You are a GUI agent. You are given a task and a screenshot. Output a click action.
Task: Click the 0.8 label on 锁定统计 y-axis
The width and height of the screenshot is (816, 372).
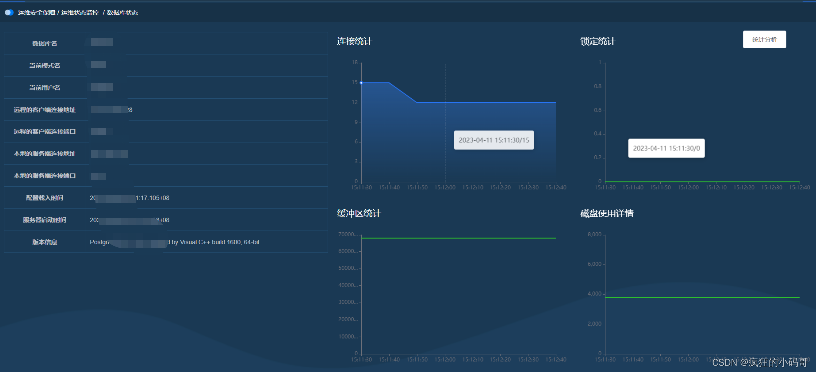pyautogui.click(x=598, y=87)
